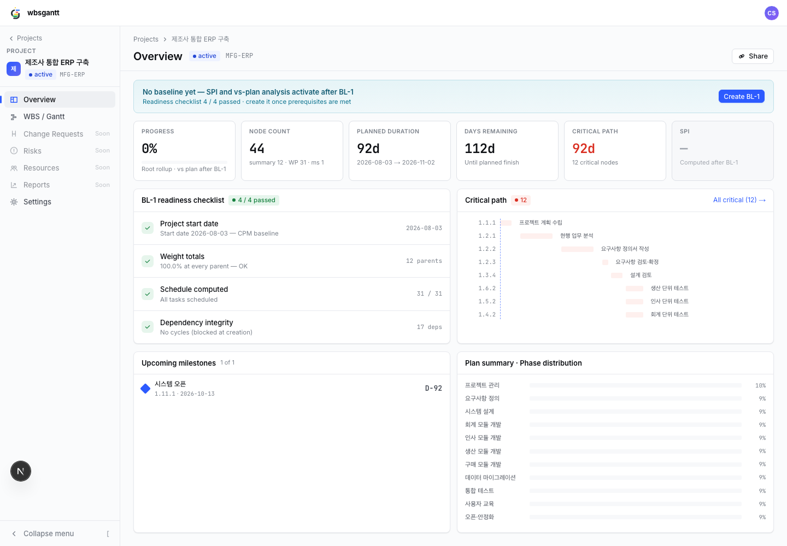Click the 1.2.2 요구사항 정의서 작성 bar
This screenshot has height=546, width=787.
(x=577, y=249)
